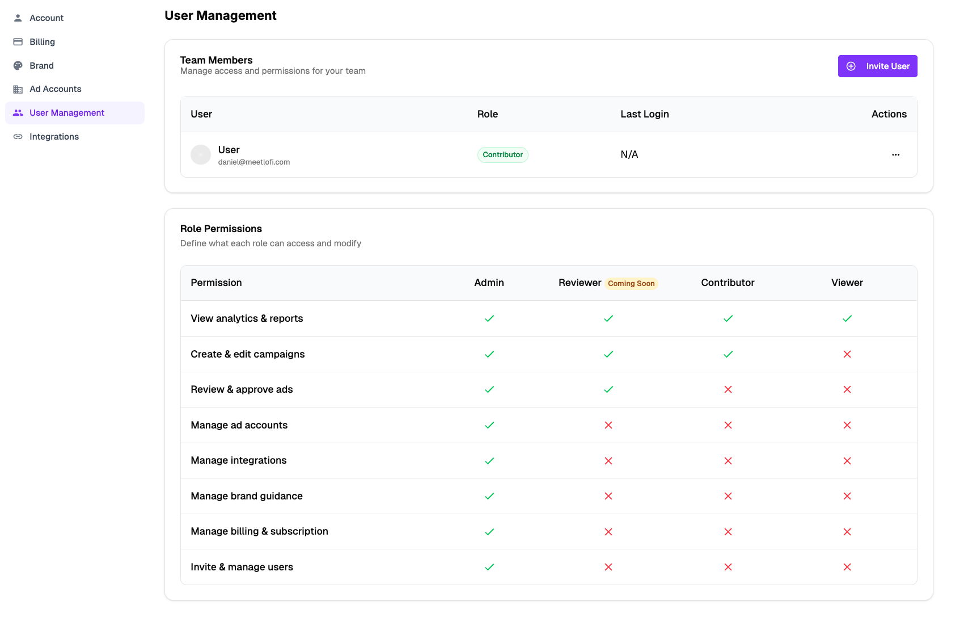The height and width of the screenshot is (626, 968).
Task: Click the red X for Review & approve ads under Contributor
Action: (x=728, y=390)
